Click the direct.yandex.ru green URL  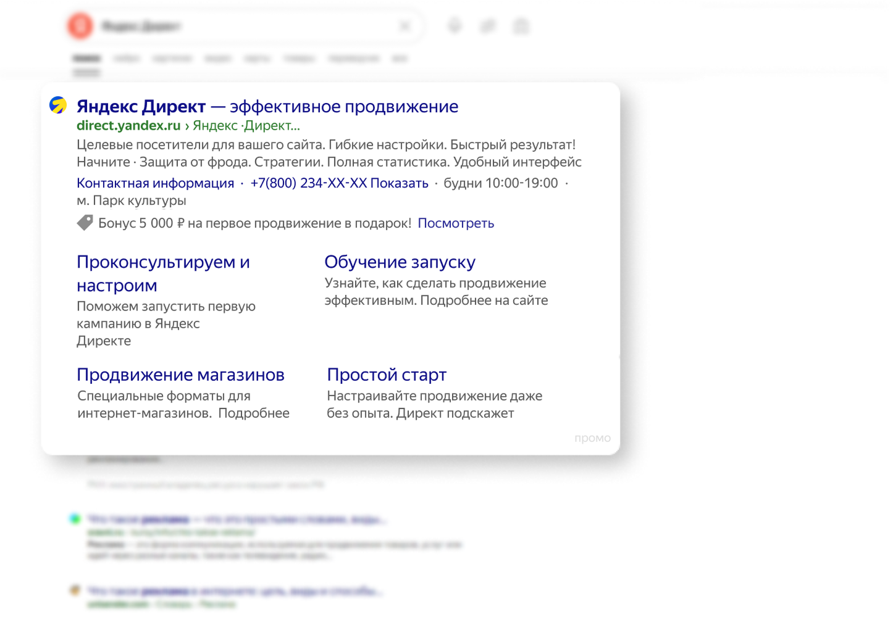128,126
